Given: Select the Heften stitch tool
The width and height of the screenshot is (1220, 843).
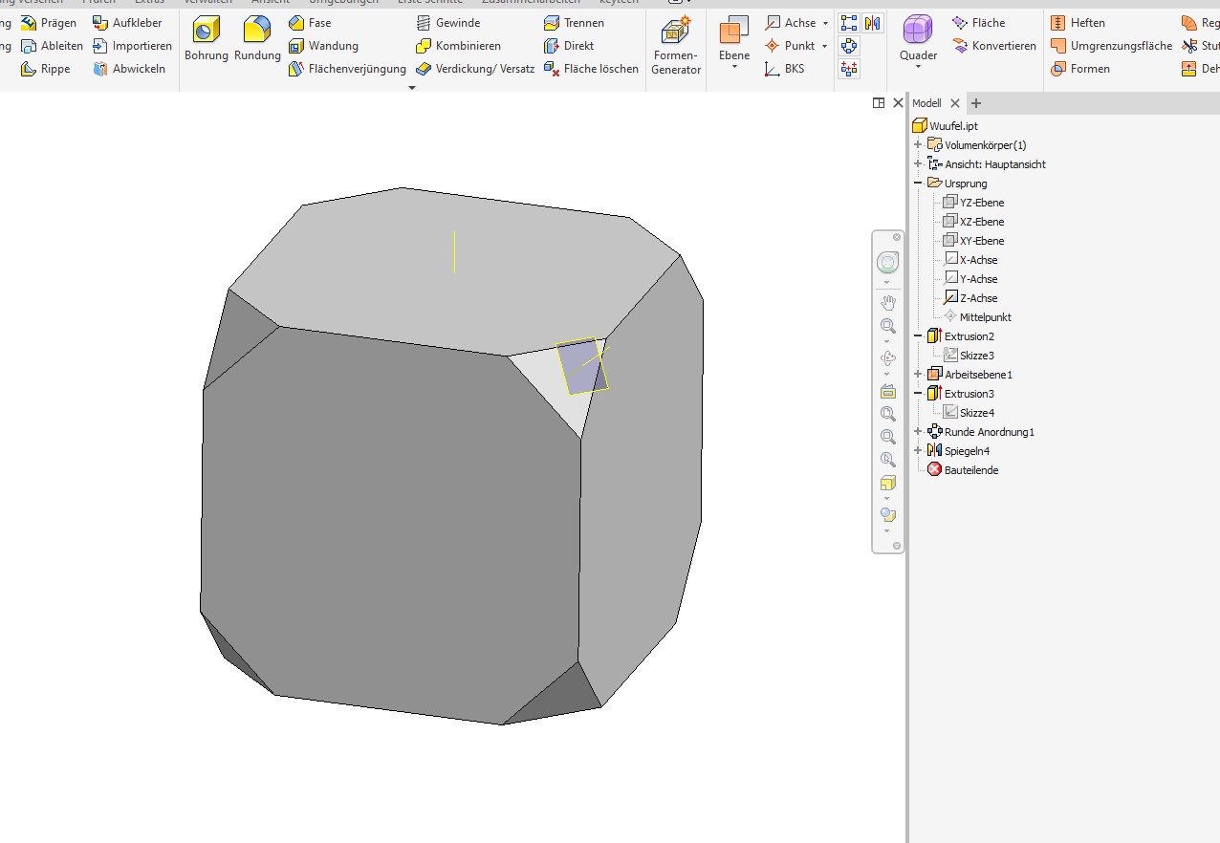Looking at the screenshot, I should [1078, 23].
